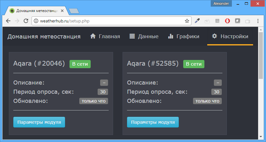Click В сети badge of Aqara #20046
The image size is (266, 142).
(80, 64)
